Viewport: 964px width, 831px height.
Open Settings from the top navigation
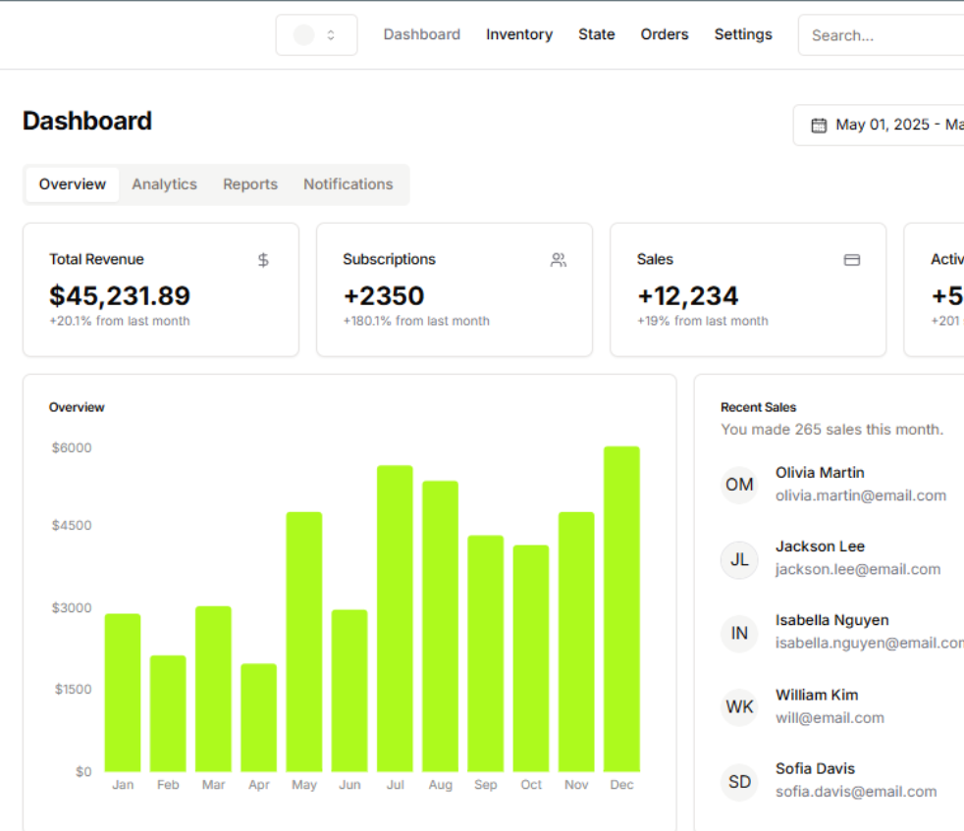(743, 34)
